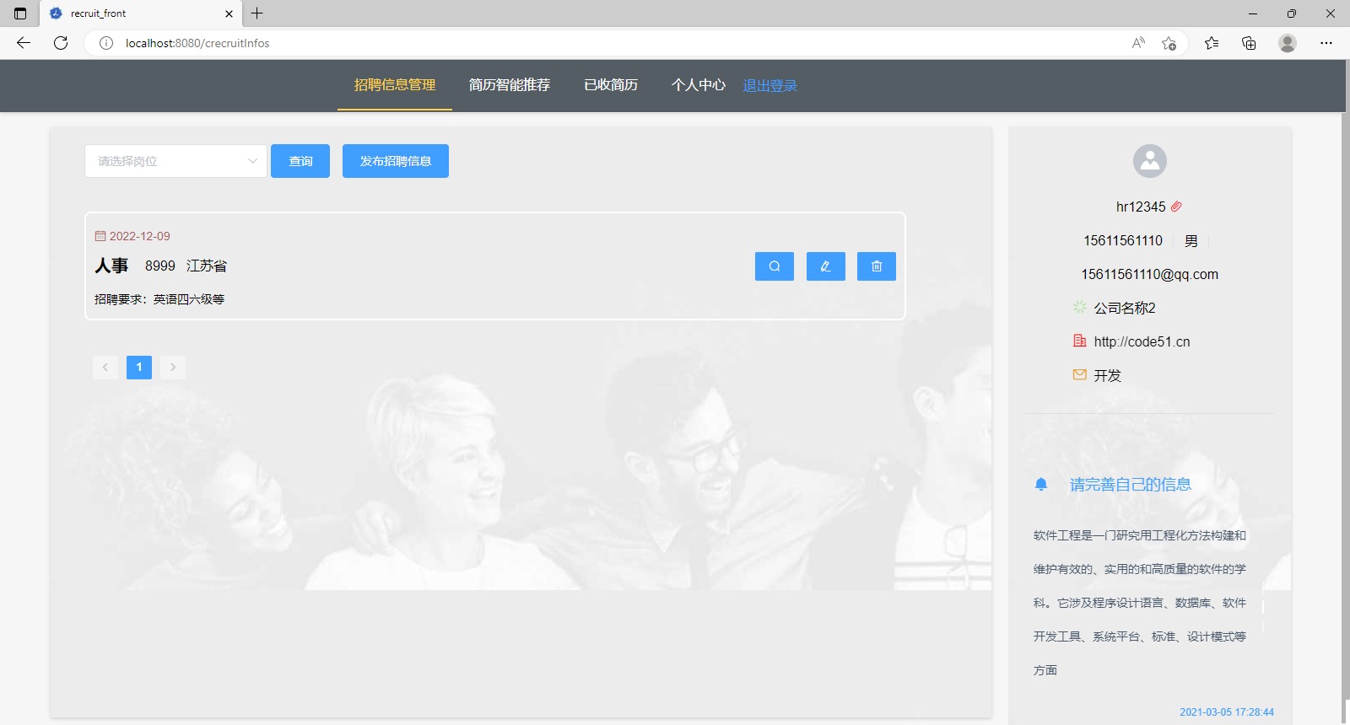This screenshot has height=725, width=1350.
Task: Click the browser vertical scrollbar
Action: [1346, 405]
